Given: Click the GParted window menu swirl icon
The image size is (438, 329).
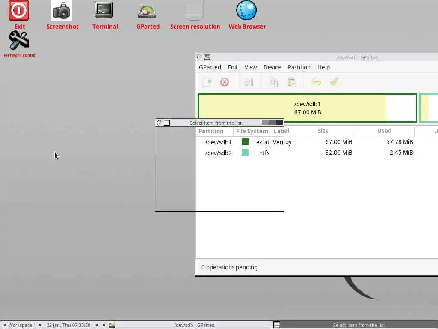Looking at the screenshot, I should 199,57.
